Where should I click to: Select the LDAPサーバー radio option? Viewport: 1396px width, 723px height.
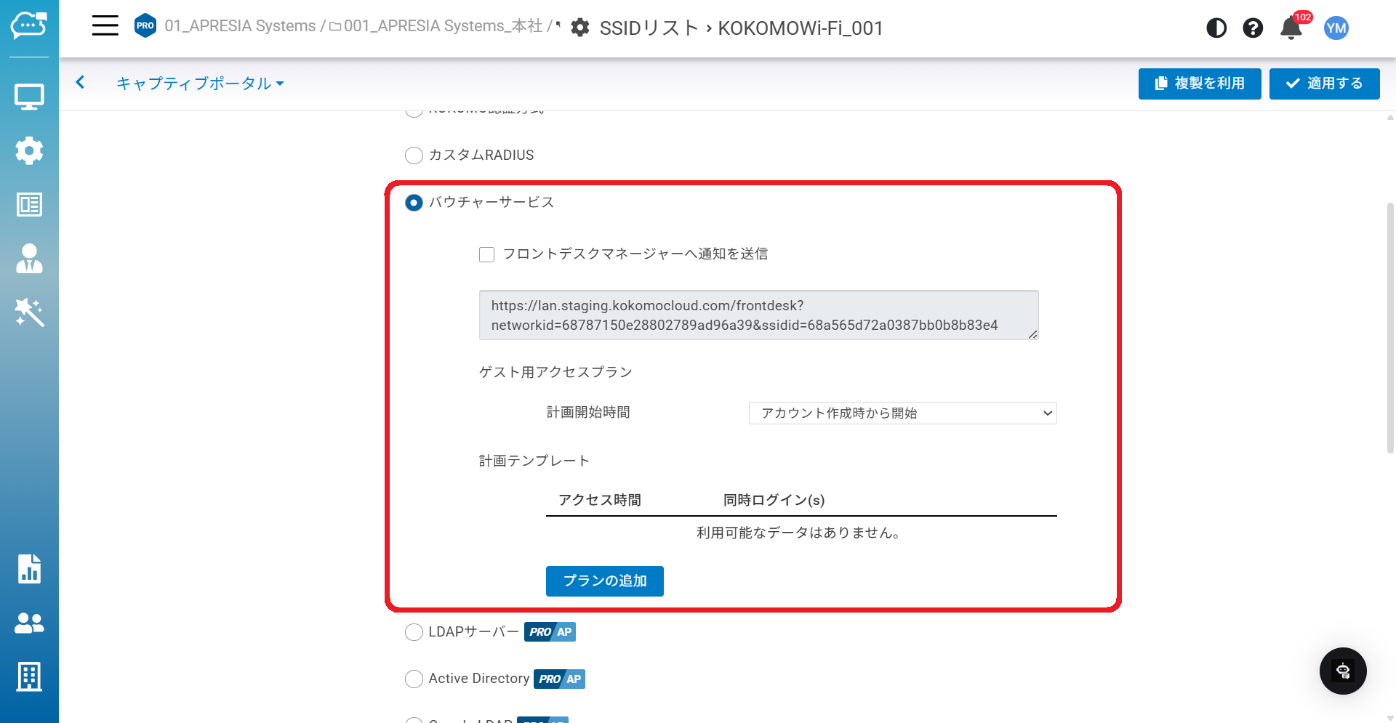[x=414, y=632]
